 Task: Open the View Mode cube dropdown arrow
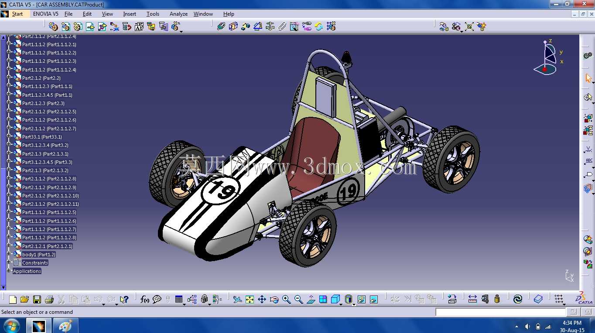[341, 304]
